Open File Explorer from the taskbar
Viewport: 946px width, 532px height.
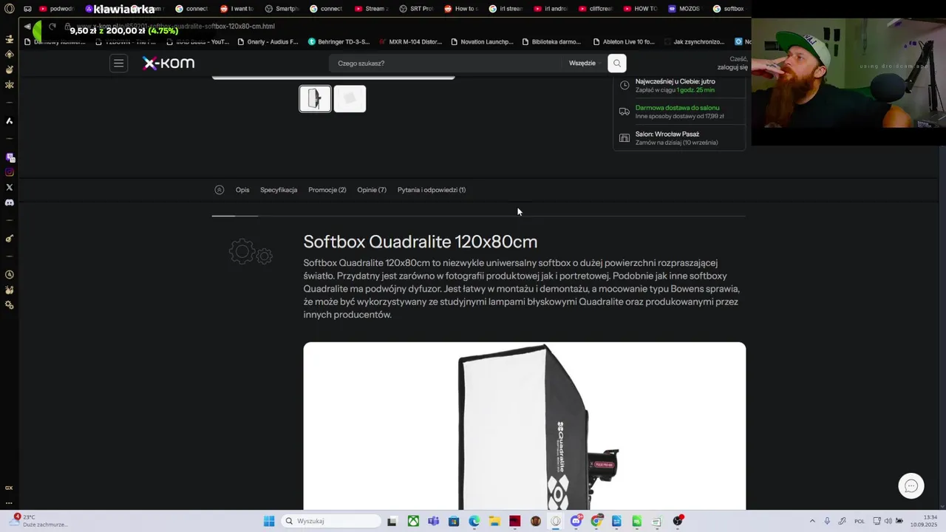(x=494, y=521)
